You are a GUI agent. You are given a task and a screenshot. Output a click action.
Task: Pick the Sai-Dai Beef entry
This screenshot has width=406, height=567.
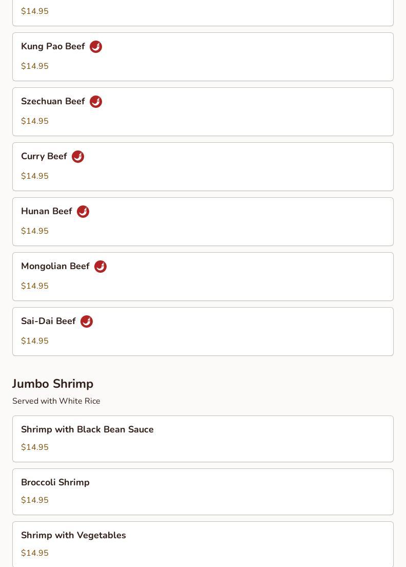click(x=48, y=322)
